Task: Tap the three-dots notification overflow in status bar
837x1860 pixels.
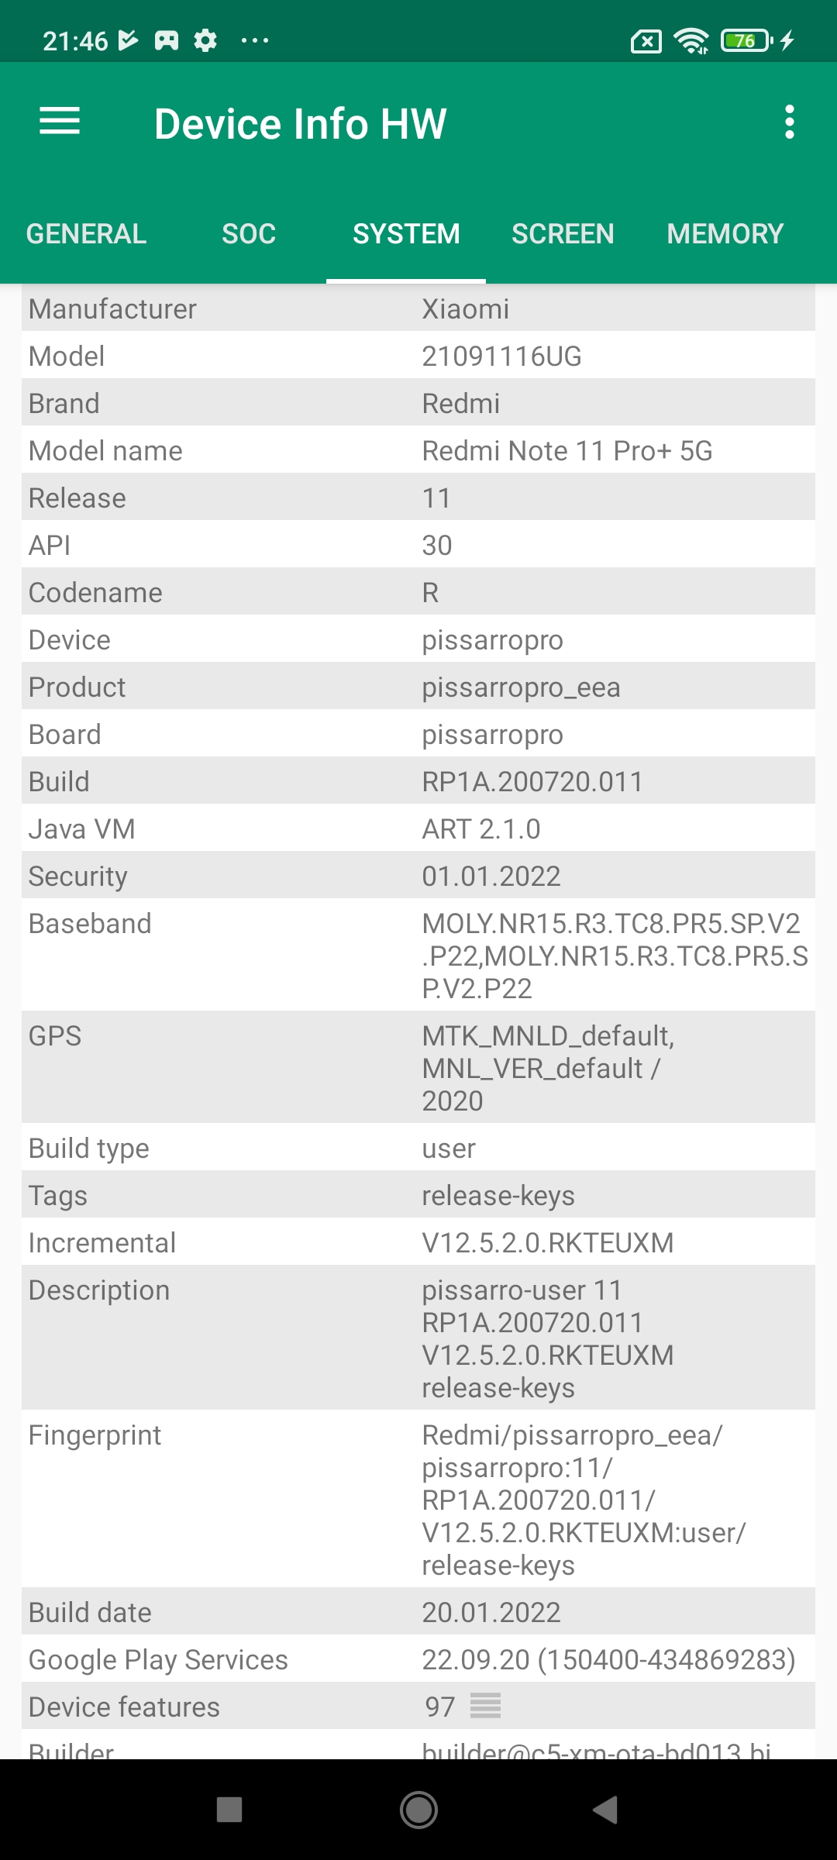Action: [x=255, y=40]
